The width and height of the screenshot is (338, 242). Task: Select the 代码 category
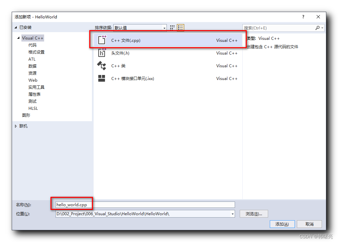pos(32,45)
